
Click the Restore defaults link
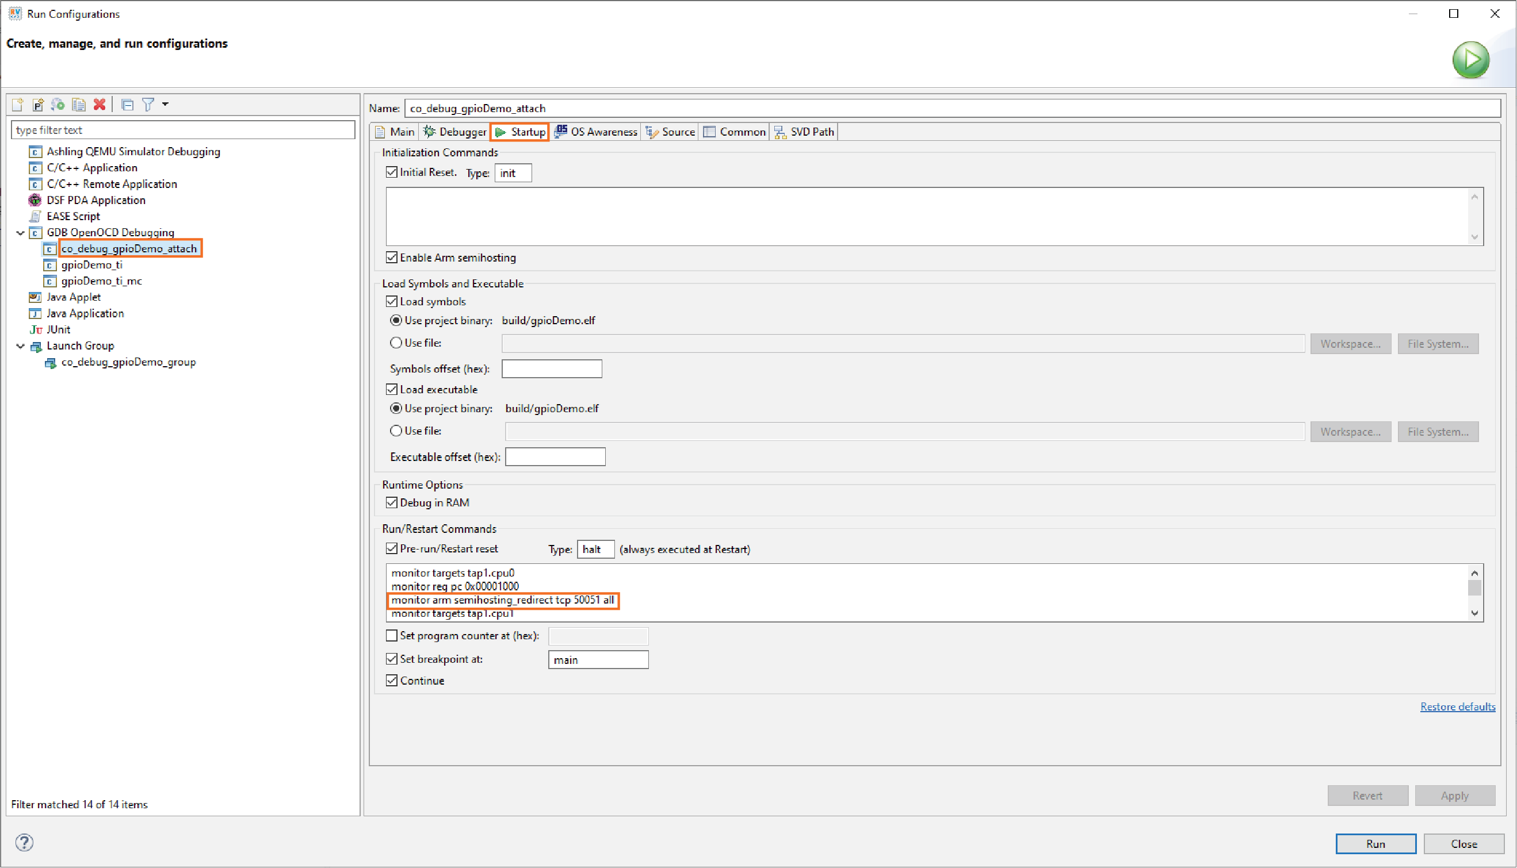tap(1457, 706)
